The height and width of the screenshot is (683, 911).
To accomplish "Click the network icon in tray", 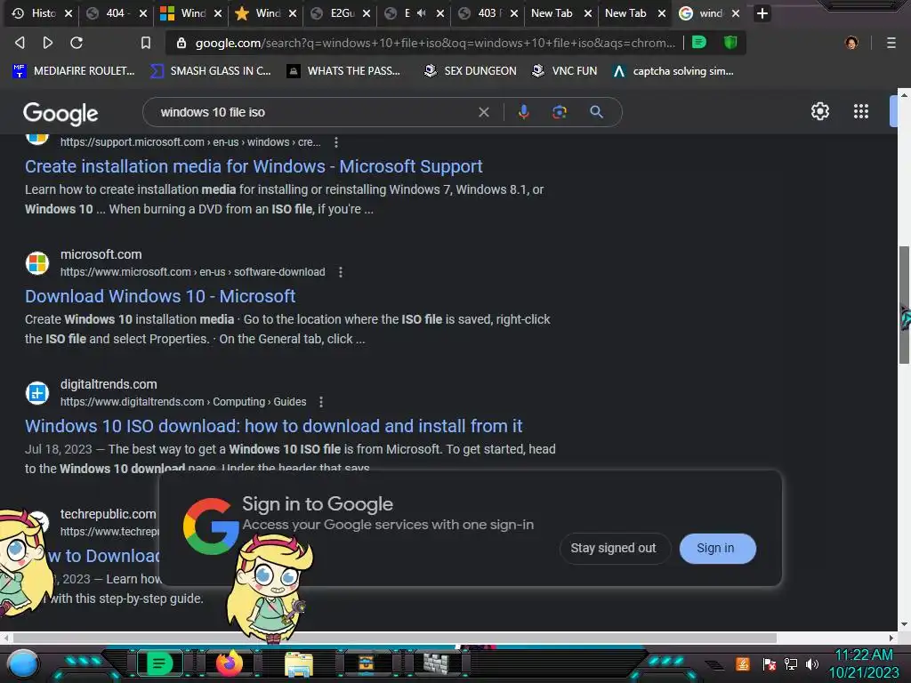I will pyautogui.click(x=791, y=663).
